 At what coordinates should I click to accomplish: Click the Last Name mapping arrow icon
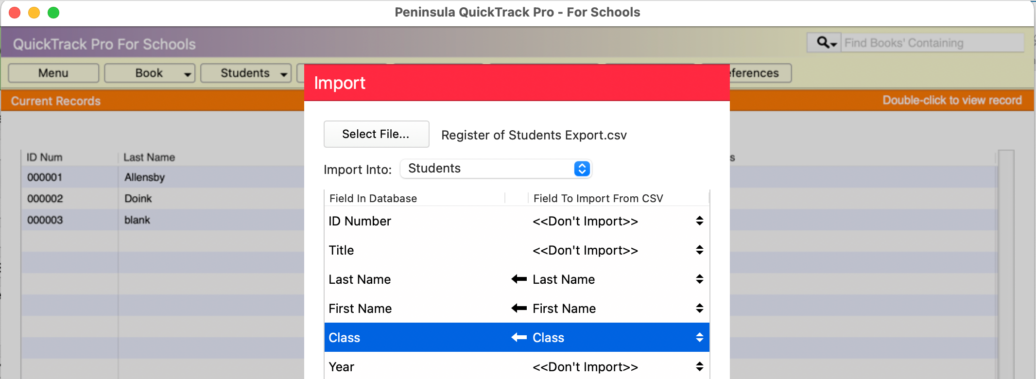click(x=519, y=279)
